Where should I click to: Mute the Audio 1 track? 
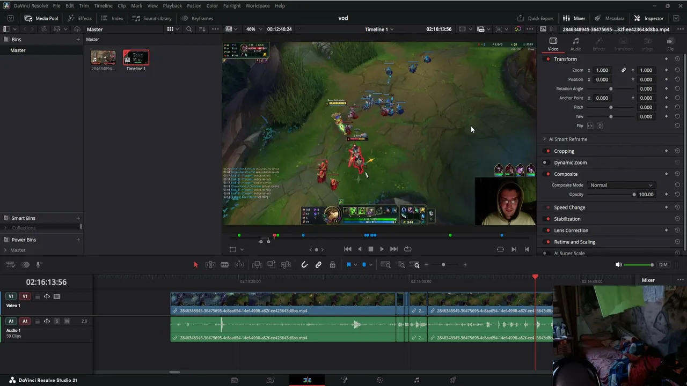point(67,321)
